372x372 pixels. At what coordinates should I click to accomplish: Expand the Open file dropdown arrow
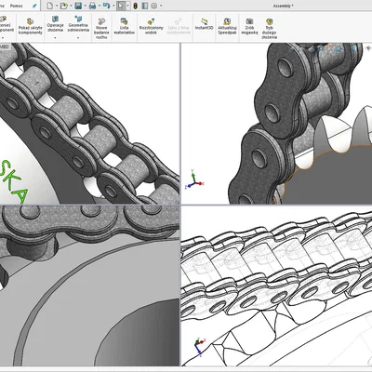tap(71, 6)
